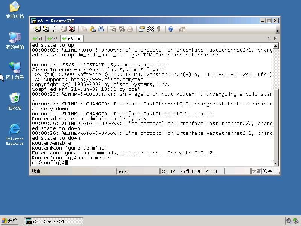Click the terminal vertical scrollbar thumb
This screenshot has height=226, width=301.
pyautogui.click(x=276, y=125)
